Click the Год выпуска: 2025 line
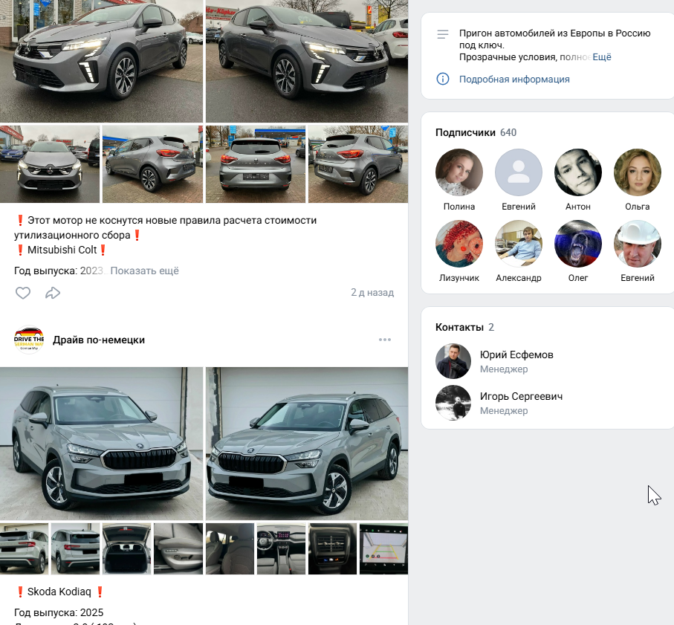Image resolution: width=674 pixels, height=625 pixels. point(59,612)
